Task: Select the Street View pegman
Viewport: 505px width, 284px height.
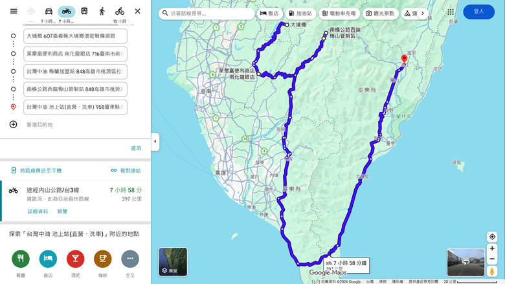Action: pos(492,272)
